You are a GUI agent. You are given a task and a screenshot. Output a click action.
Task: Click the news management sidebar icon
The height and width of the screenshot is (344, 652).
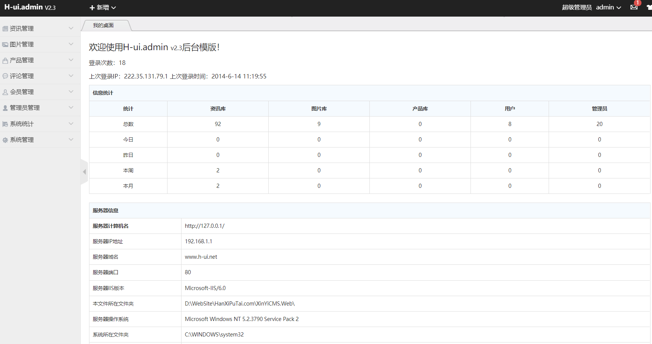pos(5,29)
